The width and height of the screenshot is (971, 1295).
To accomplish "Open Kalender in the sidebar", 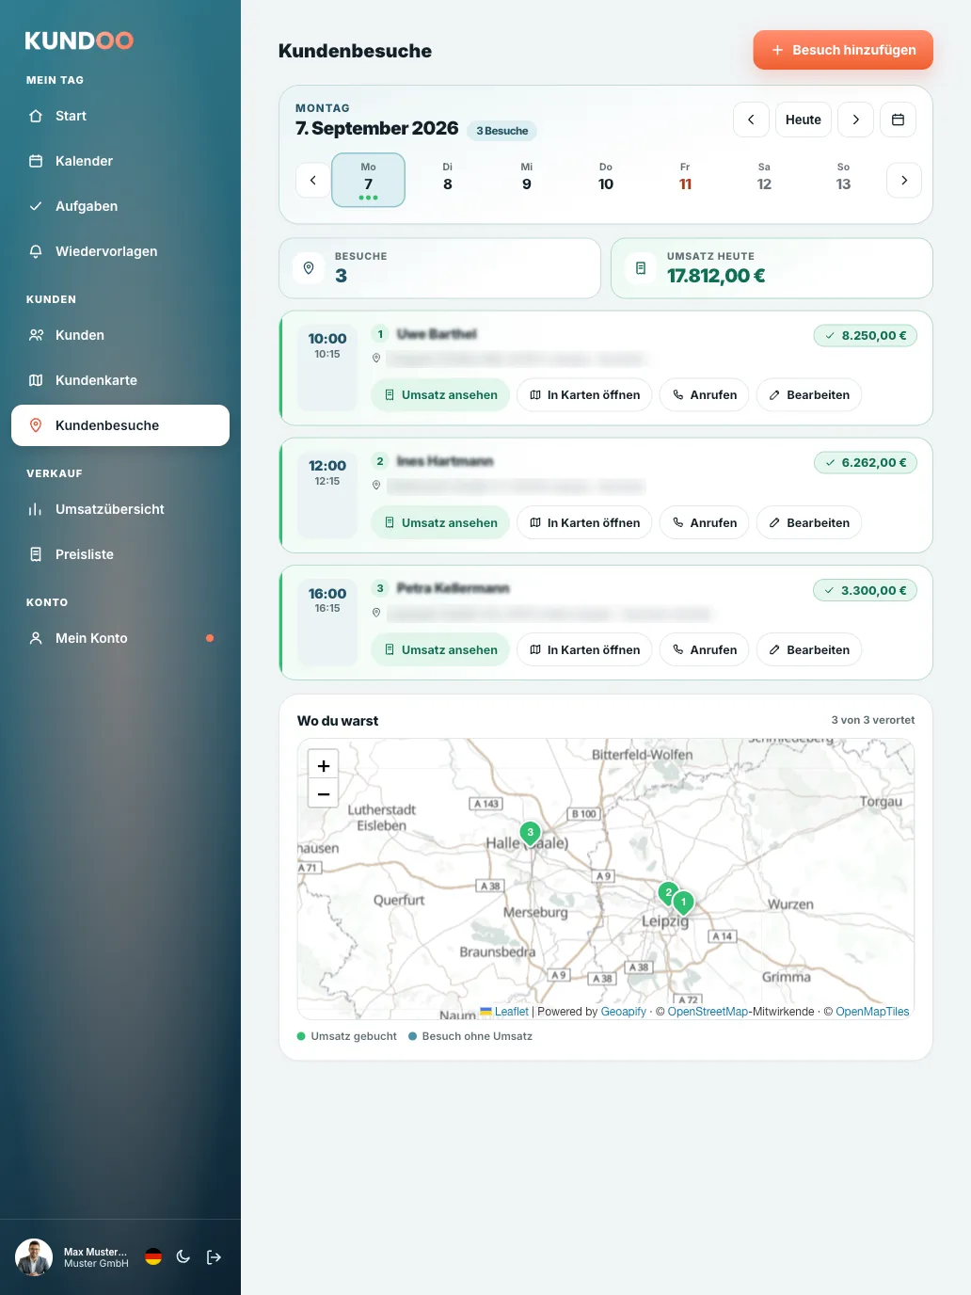I will (x=120, y=161).
